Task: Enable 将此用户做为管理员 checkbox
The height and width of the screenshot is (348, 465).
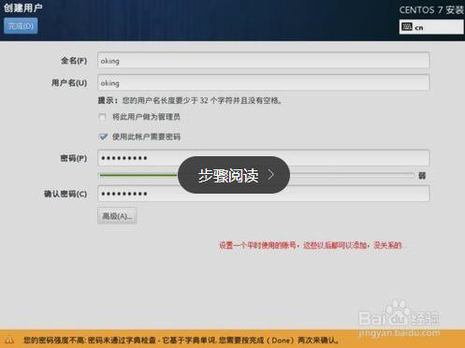Action: [102, 117]
